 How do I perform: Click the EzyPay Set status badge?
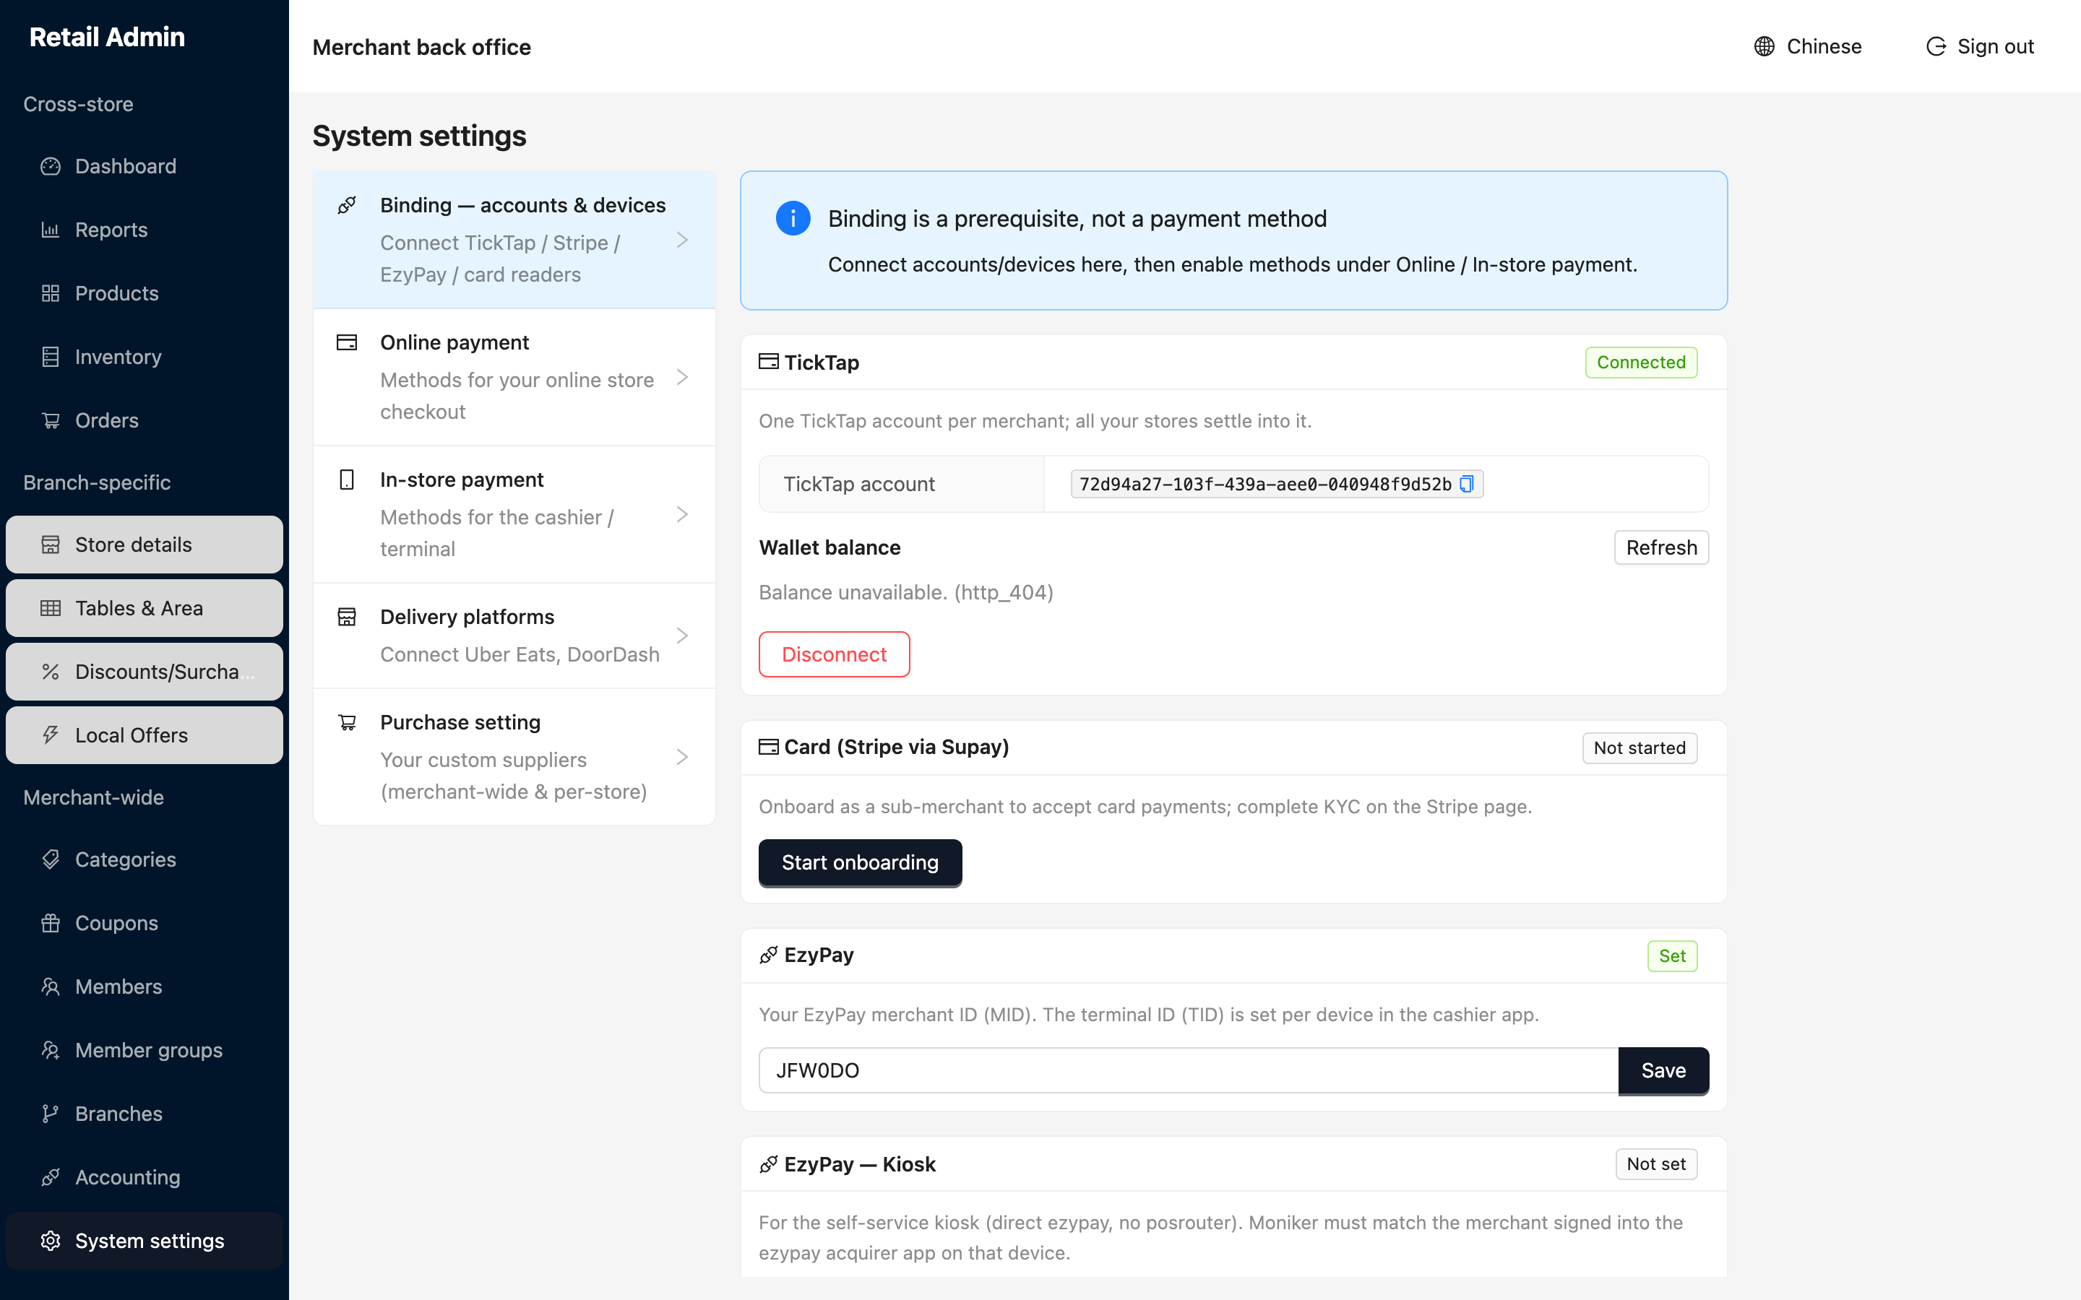tap(1672, 956)
